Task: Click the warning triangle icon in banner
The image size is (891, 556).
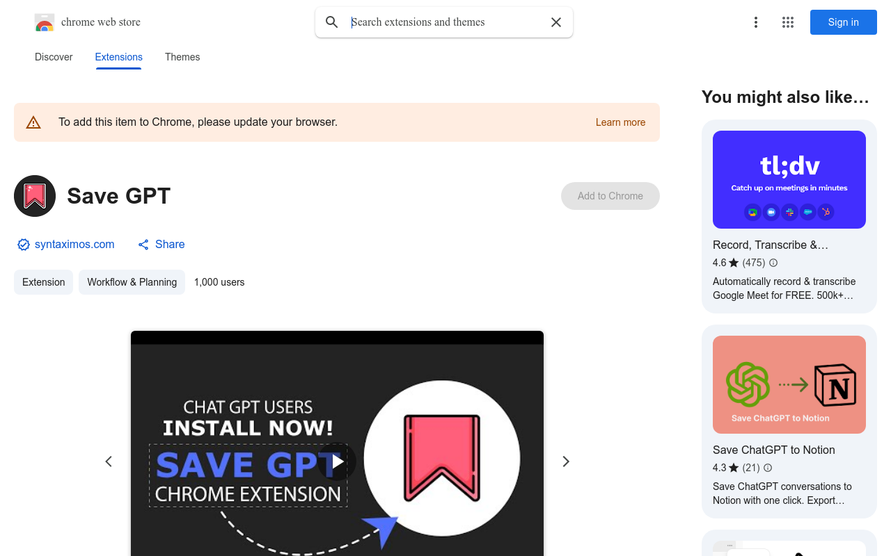Action: coord(33,122)
